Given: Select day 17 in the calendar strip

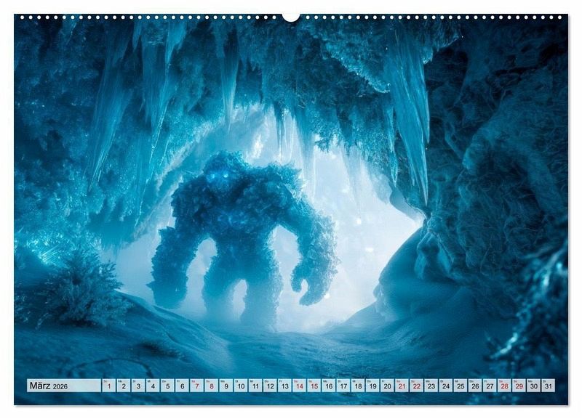Looking at the screenshot, I should tap(343, 386).
